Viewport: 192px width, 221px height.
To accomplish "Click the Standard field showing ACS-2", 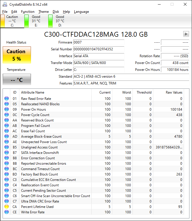I will coord(131,77).
